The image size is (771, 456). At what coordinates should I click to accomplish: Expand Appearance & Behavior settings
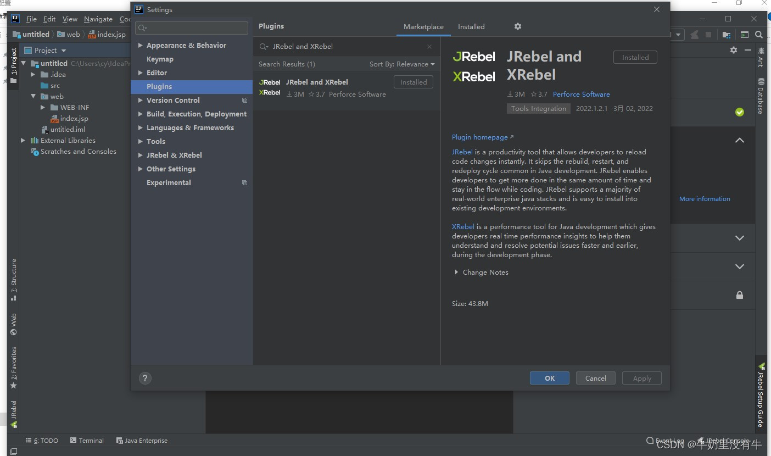point(141,46)
